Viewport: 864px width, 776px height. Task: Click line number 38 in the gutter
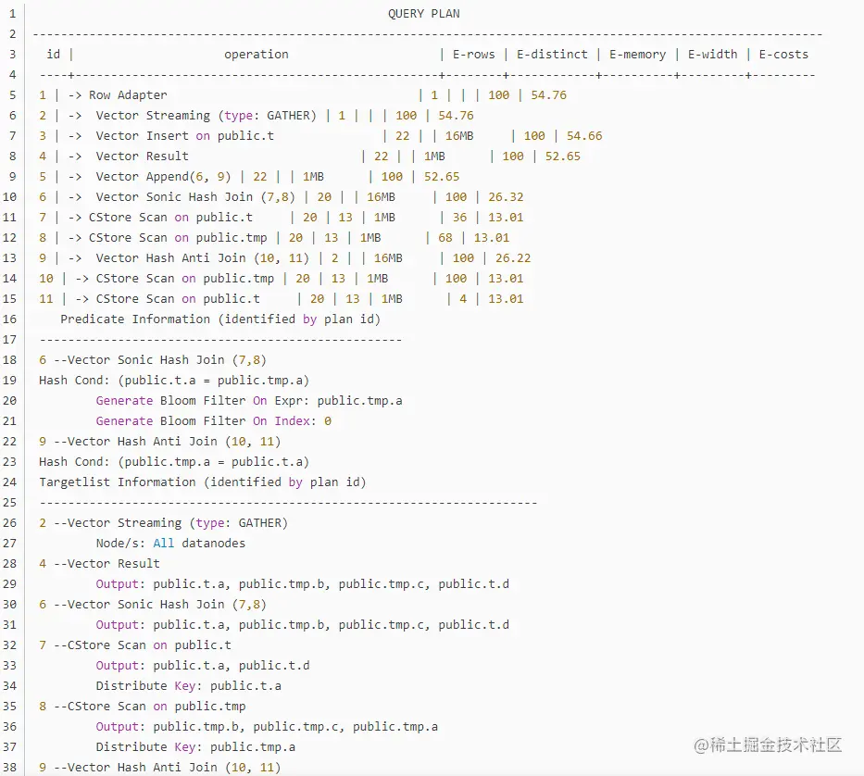(x=9, y=769)
